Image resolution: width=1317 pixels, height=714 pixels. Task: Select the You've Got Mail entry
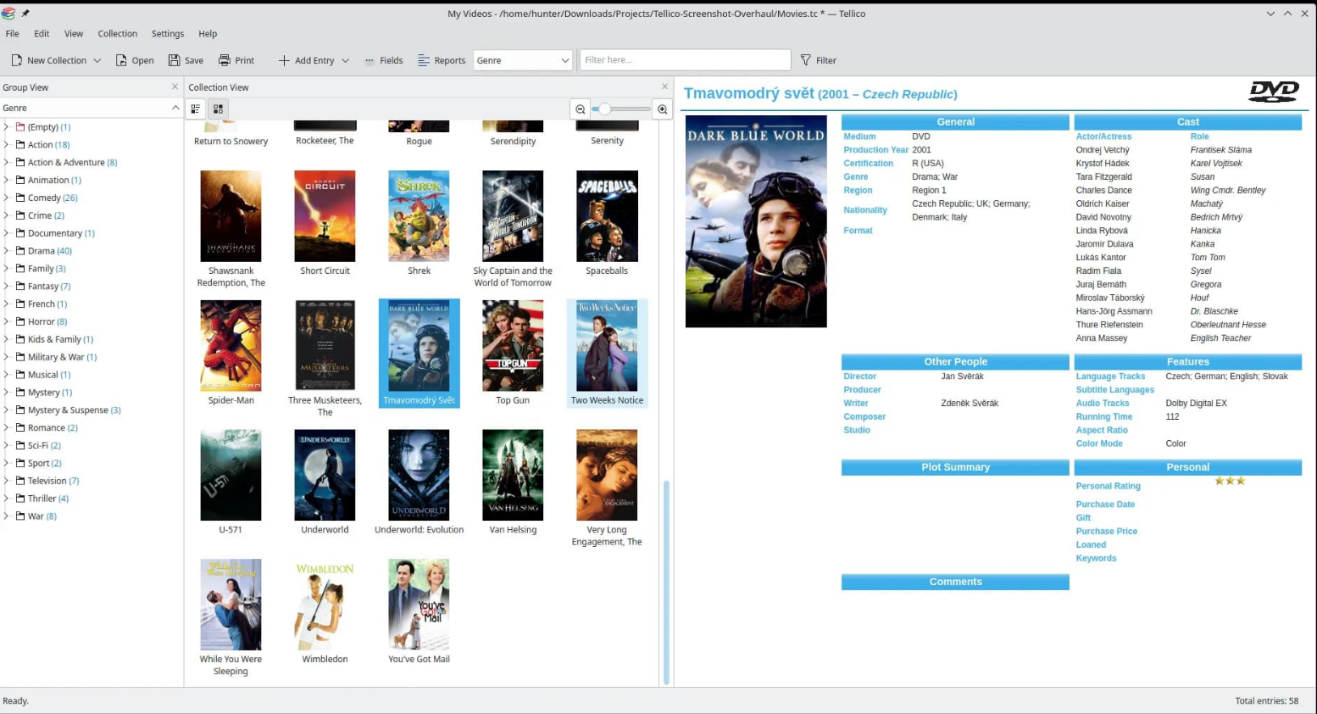pyautogui.click(x=419, y=612)
